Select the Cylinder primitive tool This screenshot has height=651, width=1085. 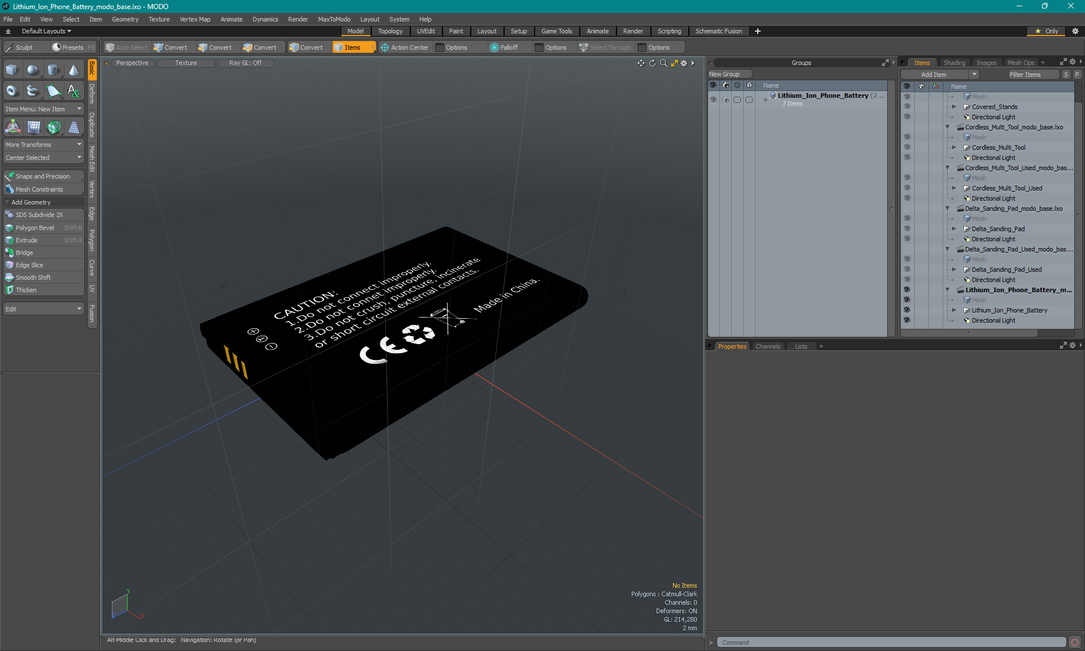point(53,70)
